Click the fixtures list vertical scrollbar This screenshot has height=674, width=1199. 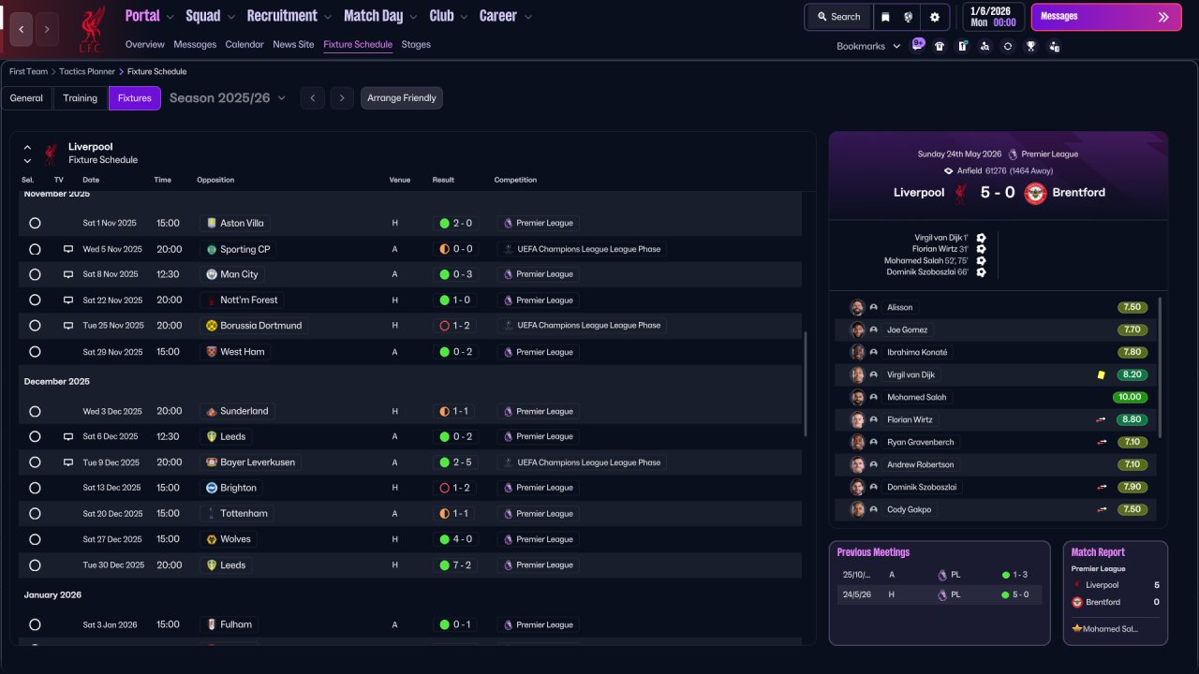point(806,384)
